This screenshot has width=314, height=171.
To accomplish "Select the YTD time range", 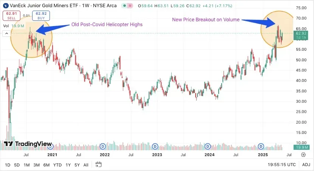I will tap(58, 165).
